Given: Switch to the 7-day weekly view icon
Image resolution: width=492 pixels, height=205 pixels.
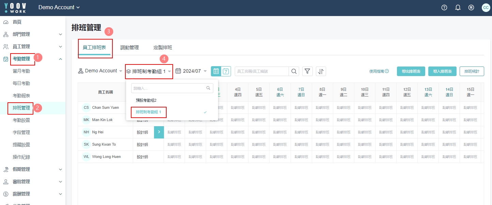Looking at the screenshot, I should pyautogui.click(x=226, y=71).
